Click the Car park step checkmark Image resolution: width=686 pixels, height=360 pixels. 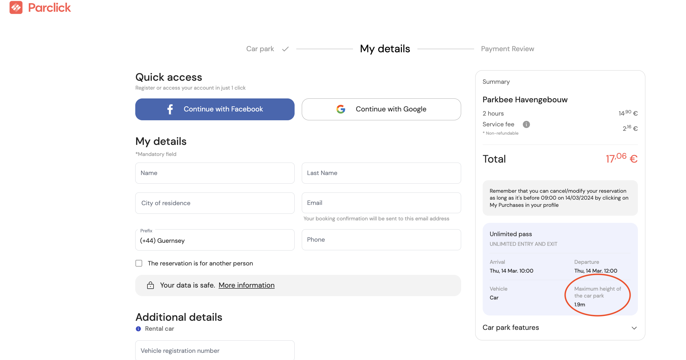tap(285, 49)
